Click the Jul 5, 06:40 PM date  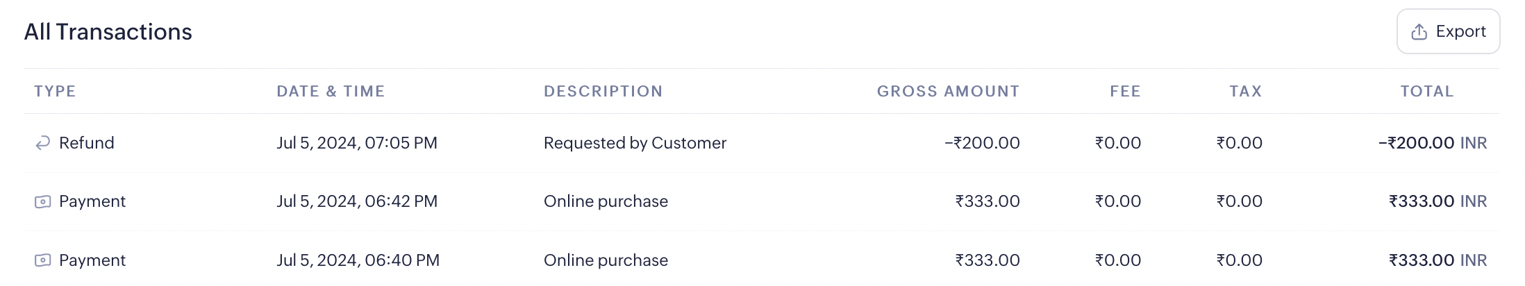(358, 260)
